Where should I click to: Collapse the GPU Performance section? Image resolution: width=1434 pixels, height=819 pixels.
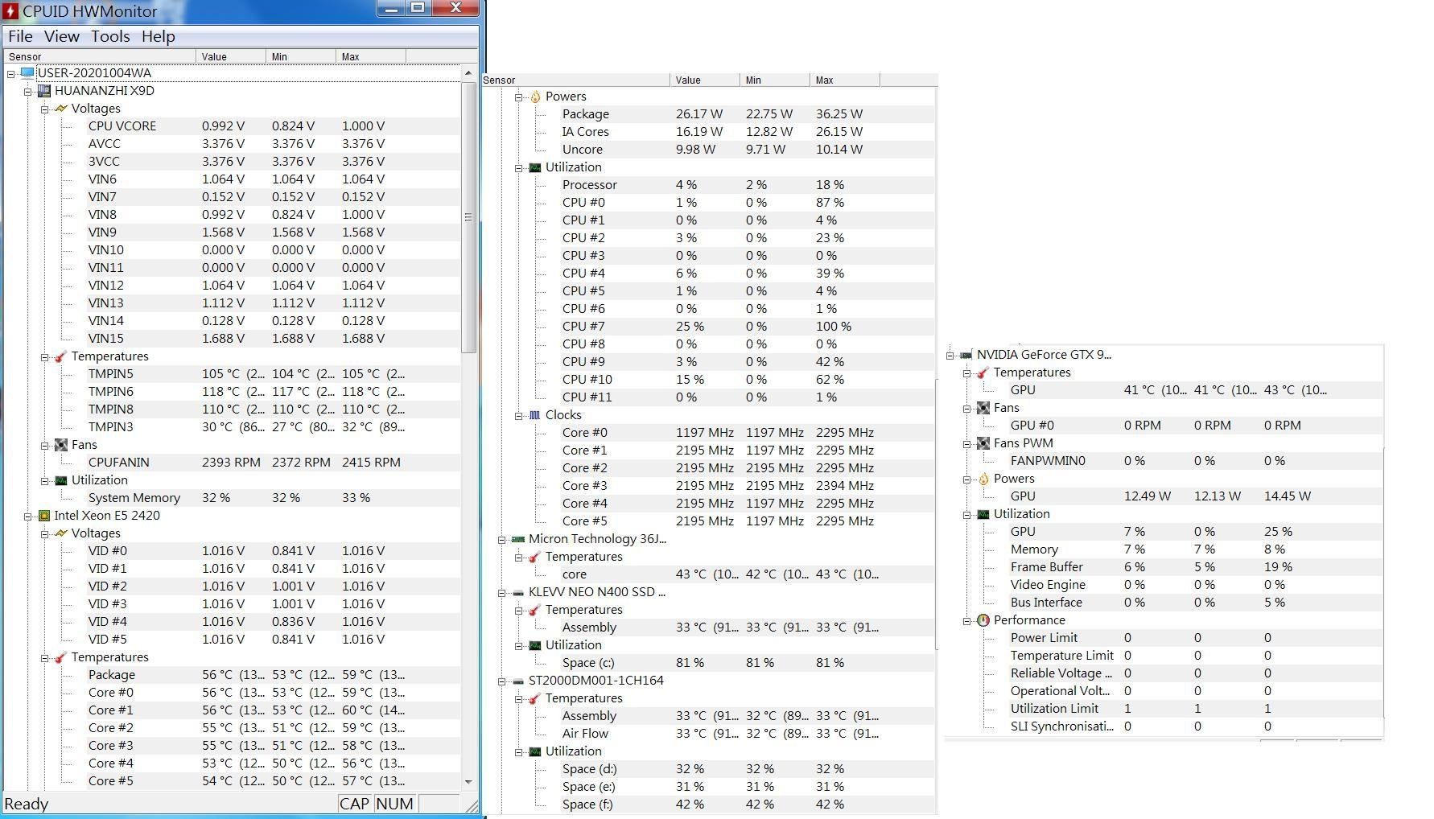967,620
